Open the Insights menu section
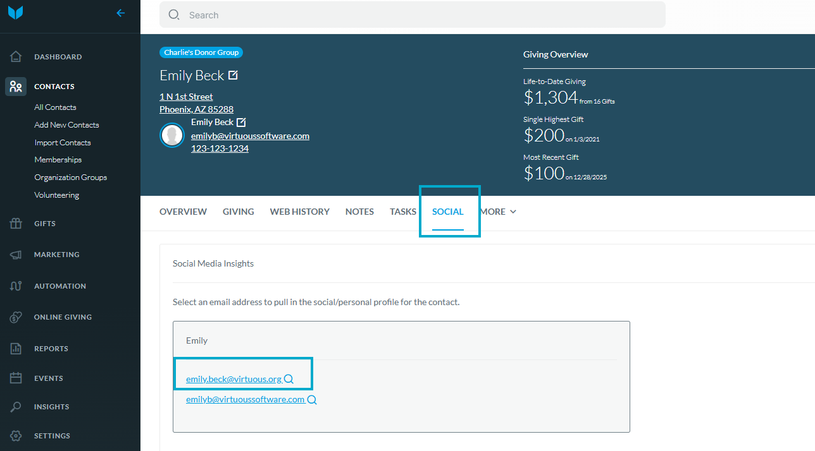The width and height of the screenshot is (815, 451). 52,407
